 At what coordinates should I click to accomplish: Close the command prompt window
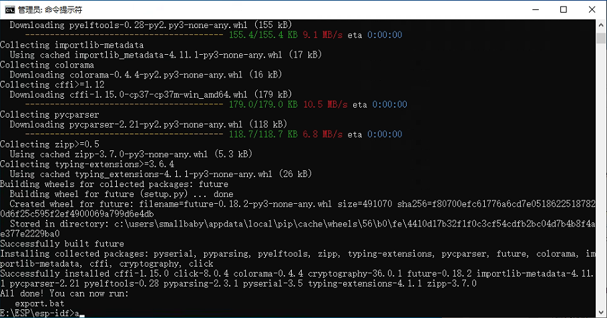click(x=592, y=9)
